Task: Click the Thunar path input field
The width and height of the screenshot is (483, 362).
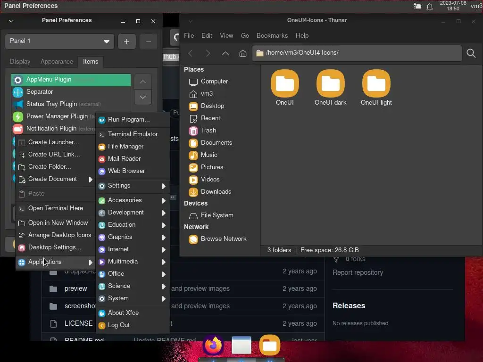Action: click(357, 53)
